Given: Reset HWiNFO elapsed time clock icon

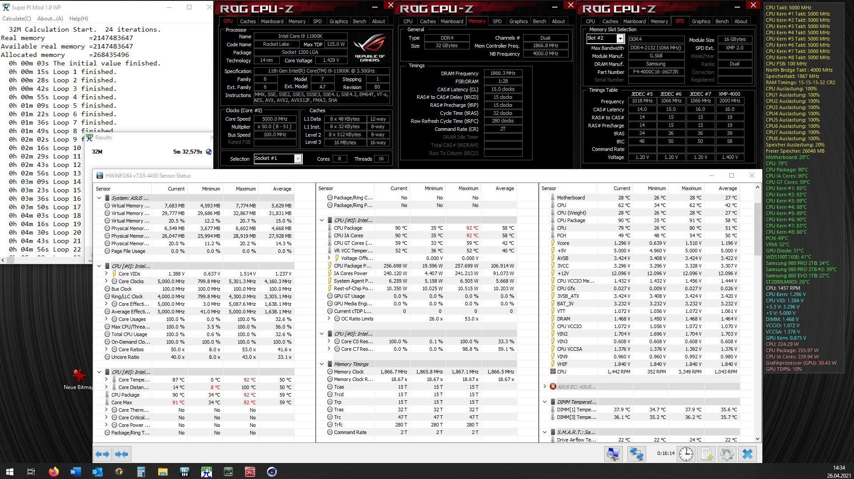Looking at the screenshot, I should pyautogui.click(x=686, y=454).
